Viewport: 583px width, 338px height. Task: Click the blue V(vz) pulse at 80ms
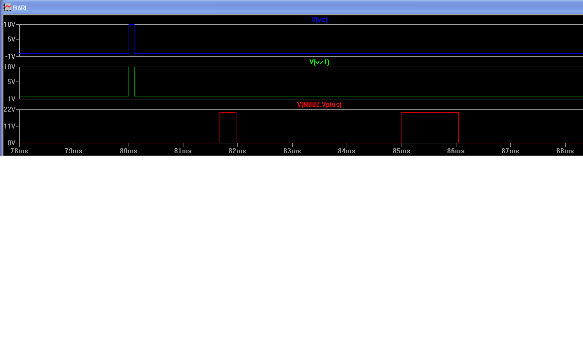pyautogui.click(x=132, y=39)
